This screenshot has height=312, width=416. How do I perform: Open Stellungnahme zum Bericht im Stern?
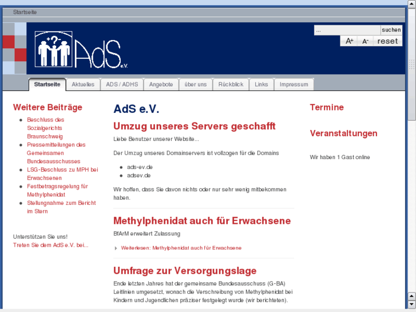pos(61,207)
